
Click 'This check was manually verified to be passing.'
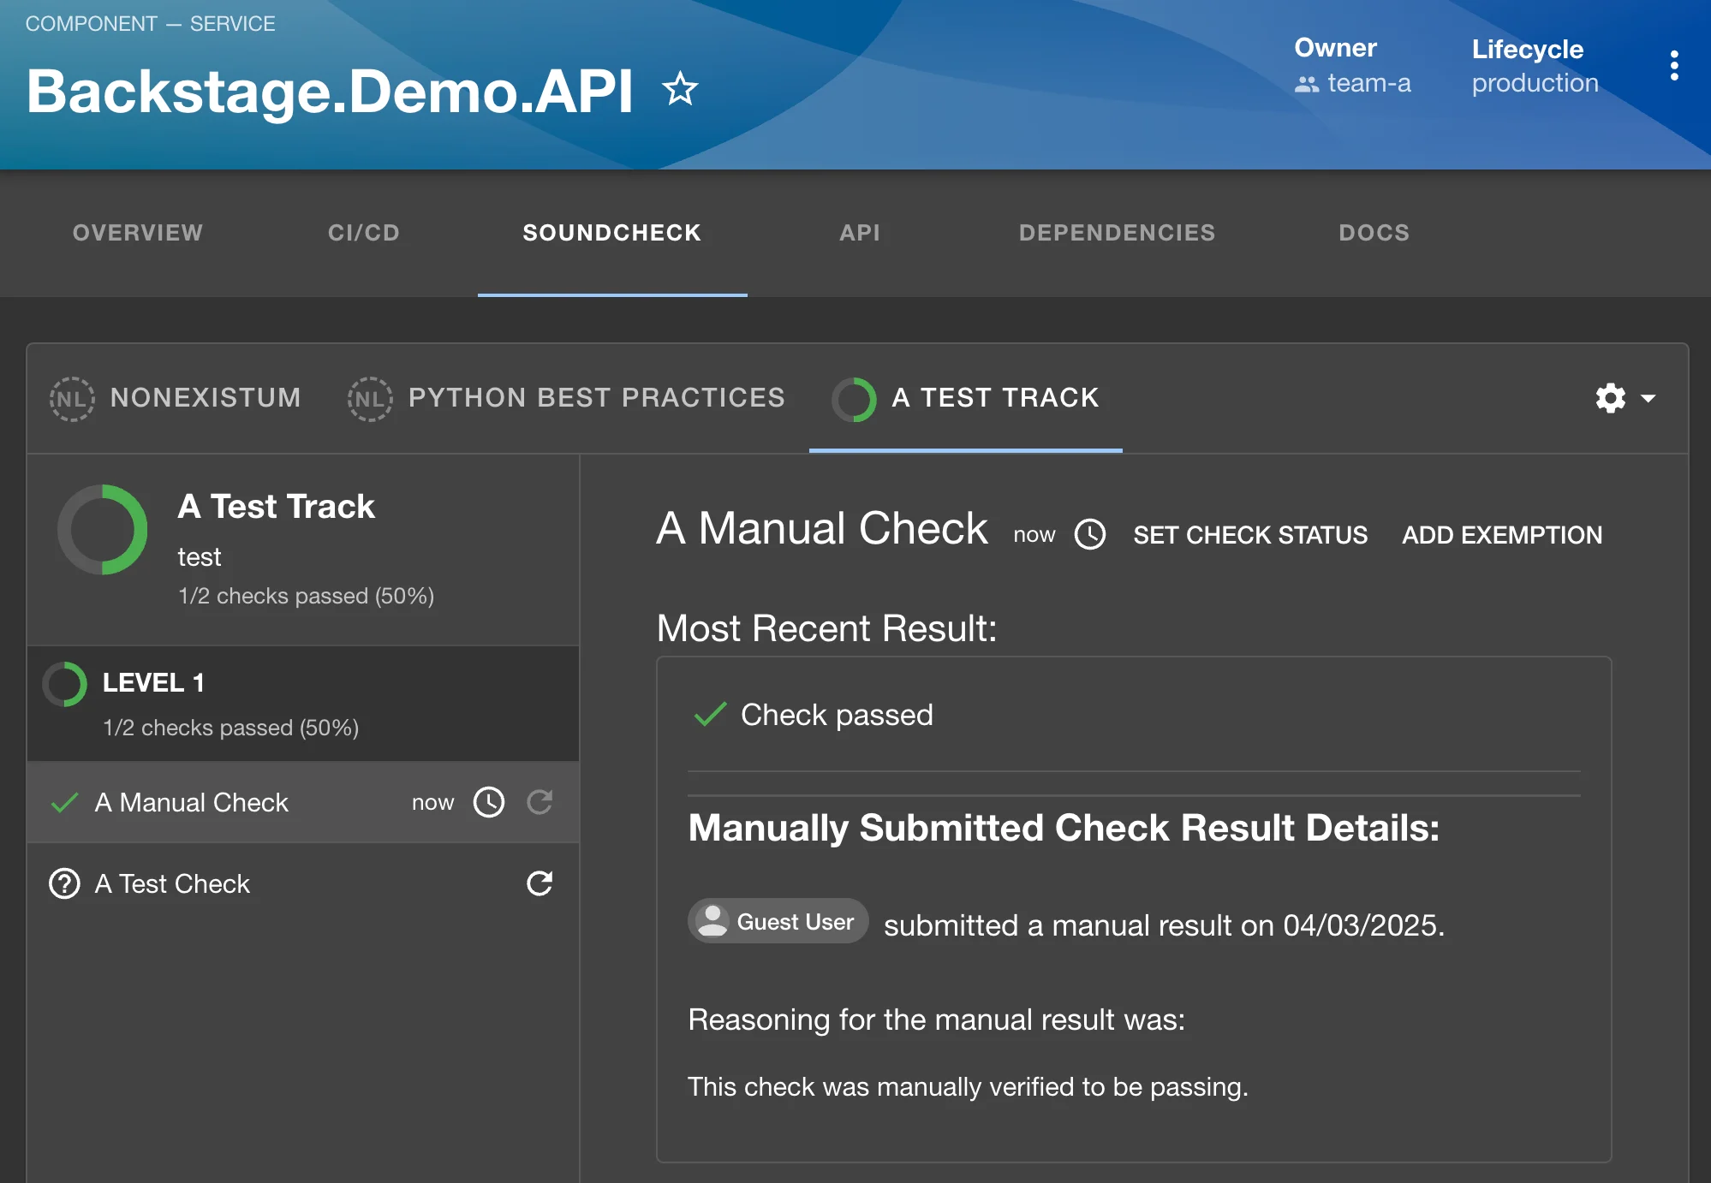[968, 1086]
